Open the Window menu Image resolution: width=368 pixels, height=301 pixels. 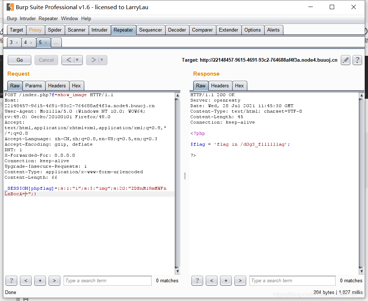(70, 18)
